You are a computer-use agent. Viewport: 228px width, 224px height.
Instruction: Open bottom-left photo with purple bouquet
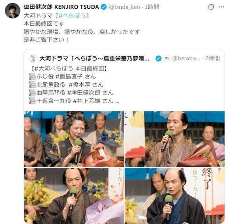[x=74, y=196]
